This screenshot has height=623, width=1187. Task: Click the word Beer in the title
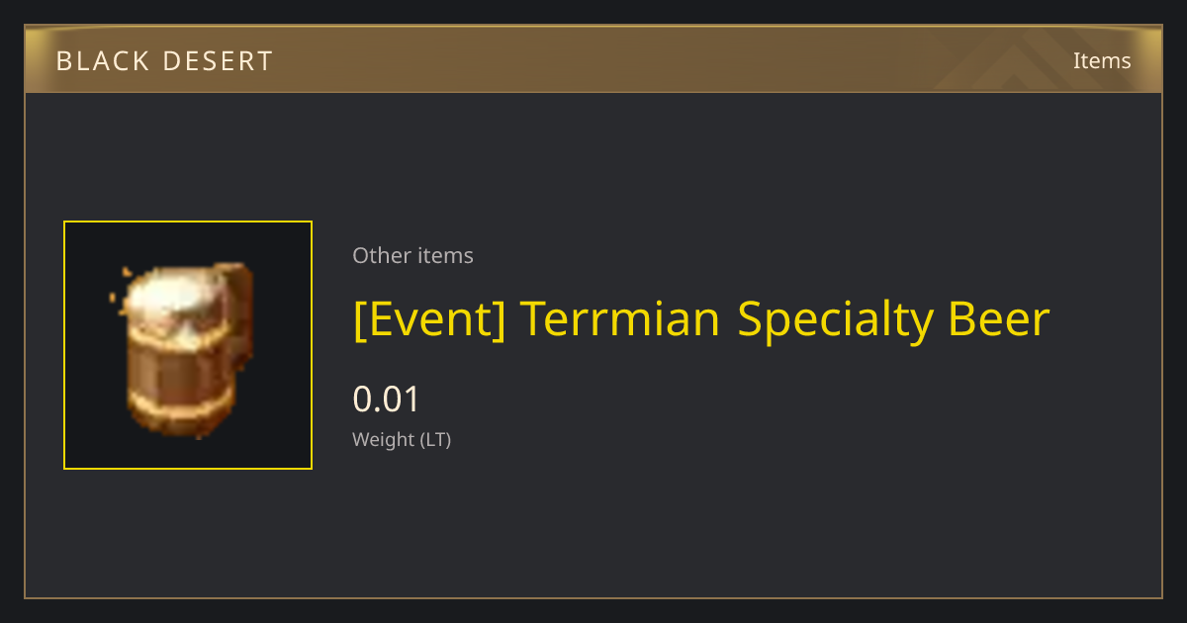pyautogui.click(x=999, y=318)
